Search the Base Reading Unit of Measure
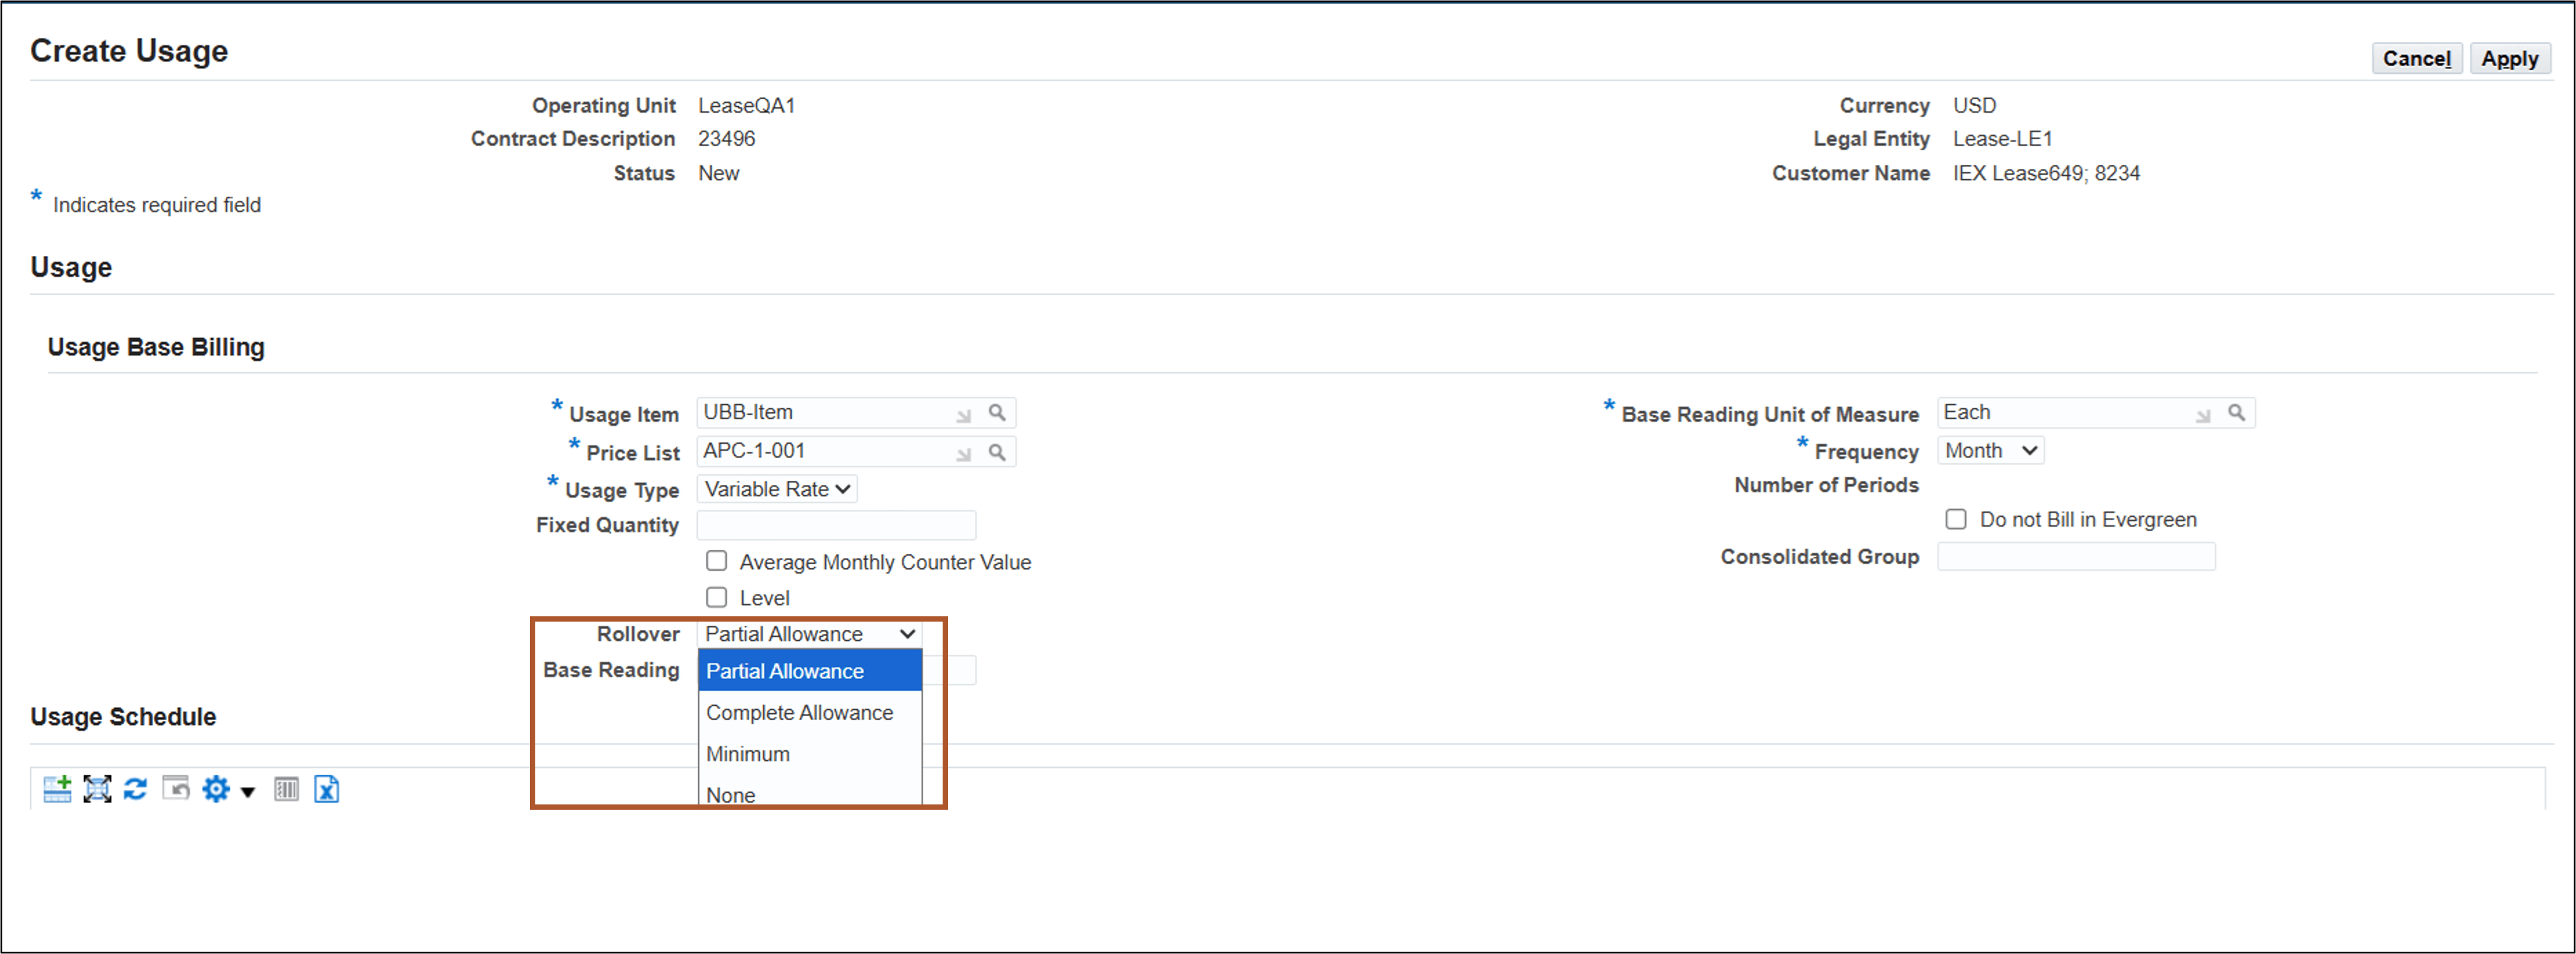Viewport: 2576px width, 954px height. (x=2238, y=412)
